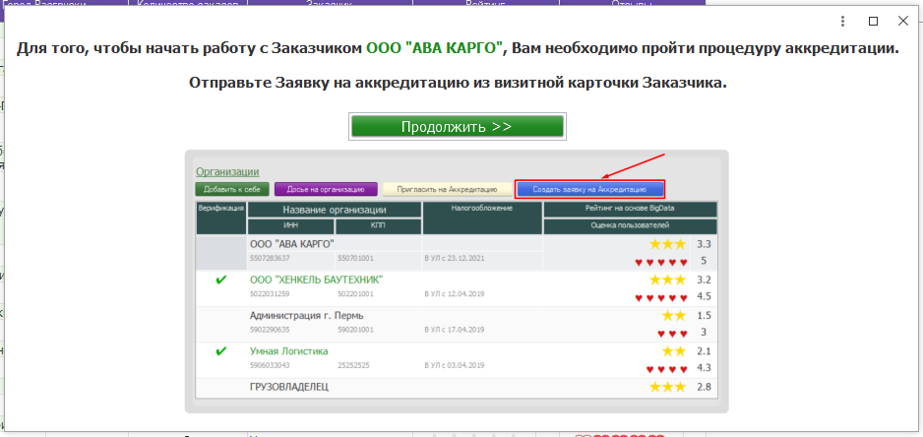This screenshot has width=923, height=437.
Task: Click Добавить к себе button
Action: point(232,190)
